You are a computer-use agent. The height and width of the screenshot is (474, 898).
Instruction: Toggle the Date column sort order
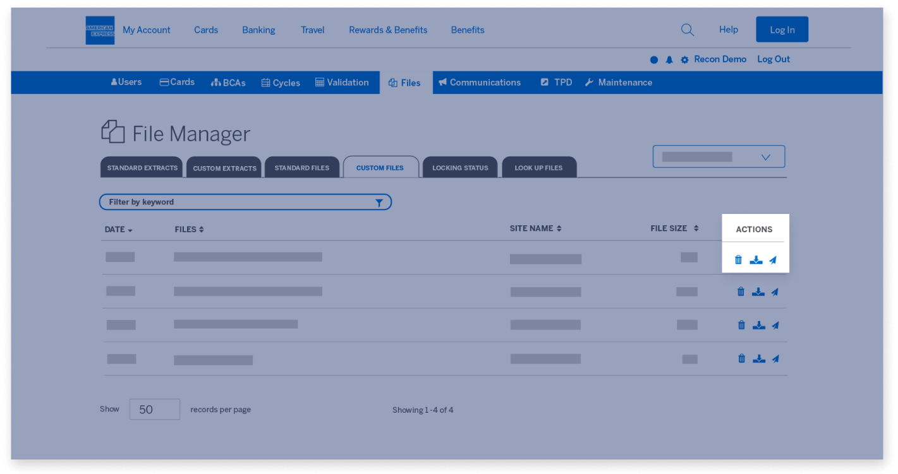pos(118,229)
